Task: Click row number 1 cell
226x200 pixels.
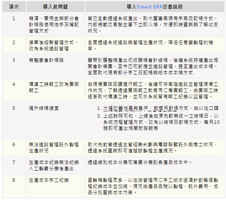Action: tap(14, 24)
